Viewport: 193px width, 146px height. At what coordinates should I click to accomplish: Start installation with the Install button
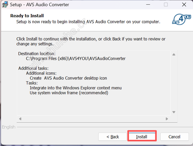pyautogui.click(x=142, y=137)
